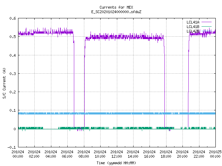Screen dimensions: 222x166
Task: Click the file name E_SC20201024000000.sfduZ
Action: point(116,12)
